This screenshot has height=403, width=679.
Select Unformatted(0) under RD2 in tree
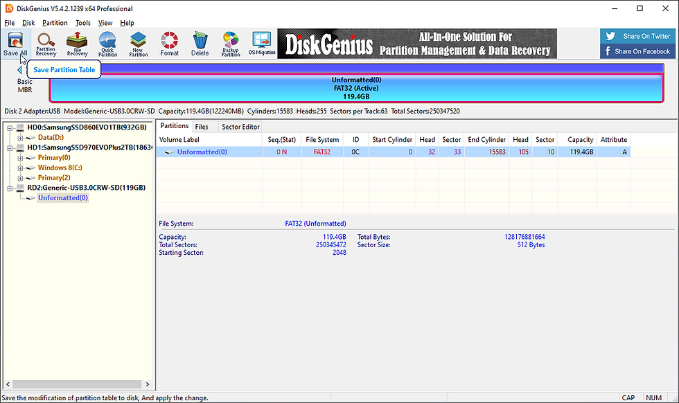pos(63,198)
